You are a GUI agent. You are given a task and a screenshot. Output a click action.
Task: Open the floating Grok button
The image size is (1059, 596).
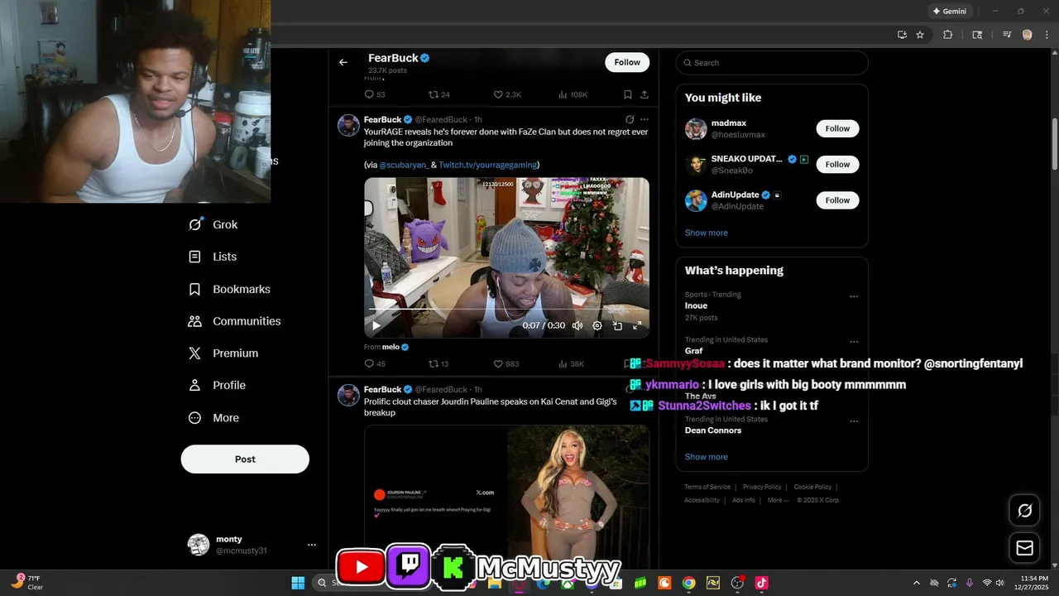click(1025, 511)
